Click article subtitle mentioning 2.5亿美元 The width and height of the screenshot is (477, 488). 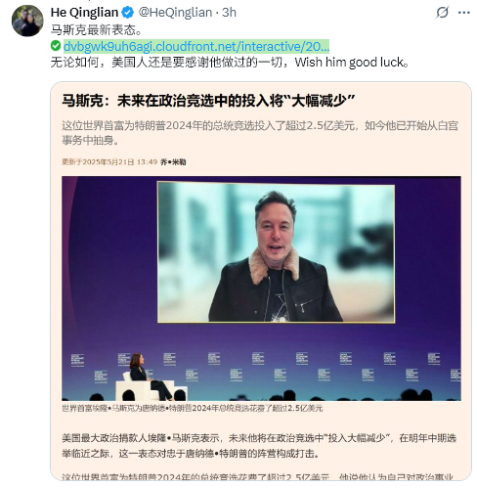pos(260,133)
